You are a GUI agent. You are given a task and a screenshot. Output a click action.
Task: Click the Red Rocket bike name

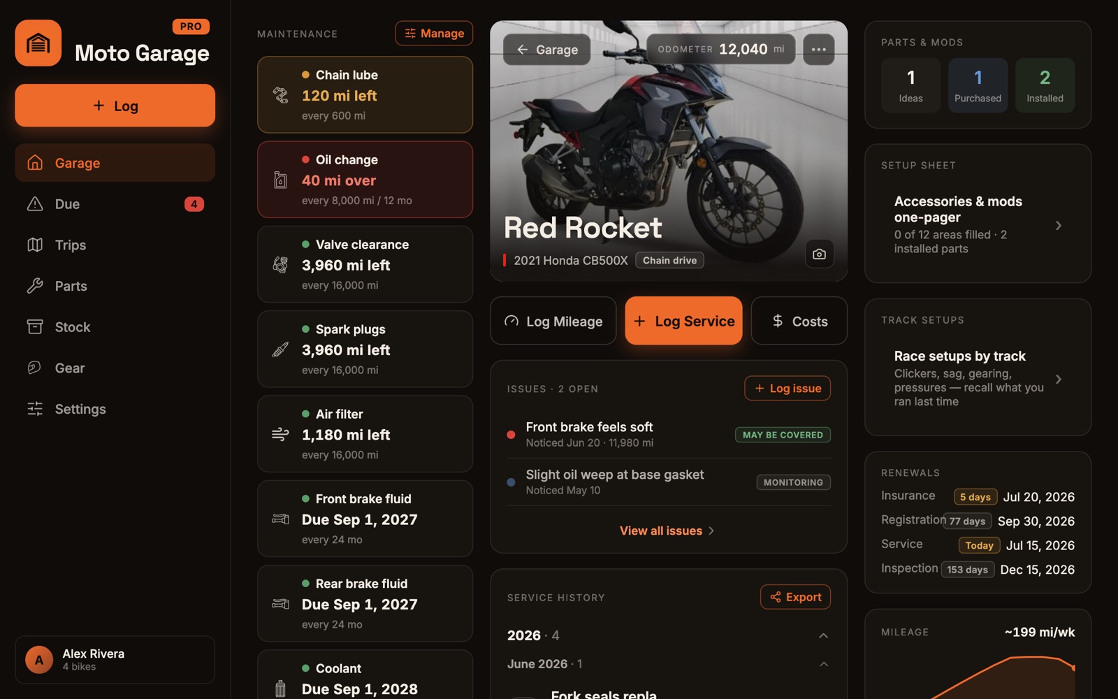click(583, 227)
